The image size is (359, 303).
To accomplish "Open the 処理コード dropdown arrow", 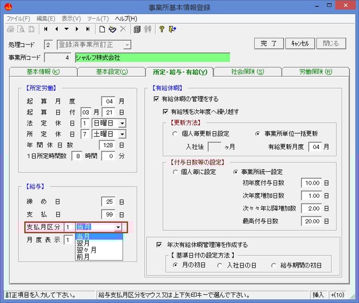I will tap(127, 45).
